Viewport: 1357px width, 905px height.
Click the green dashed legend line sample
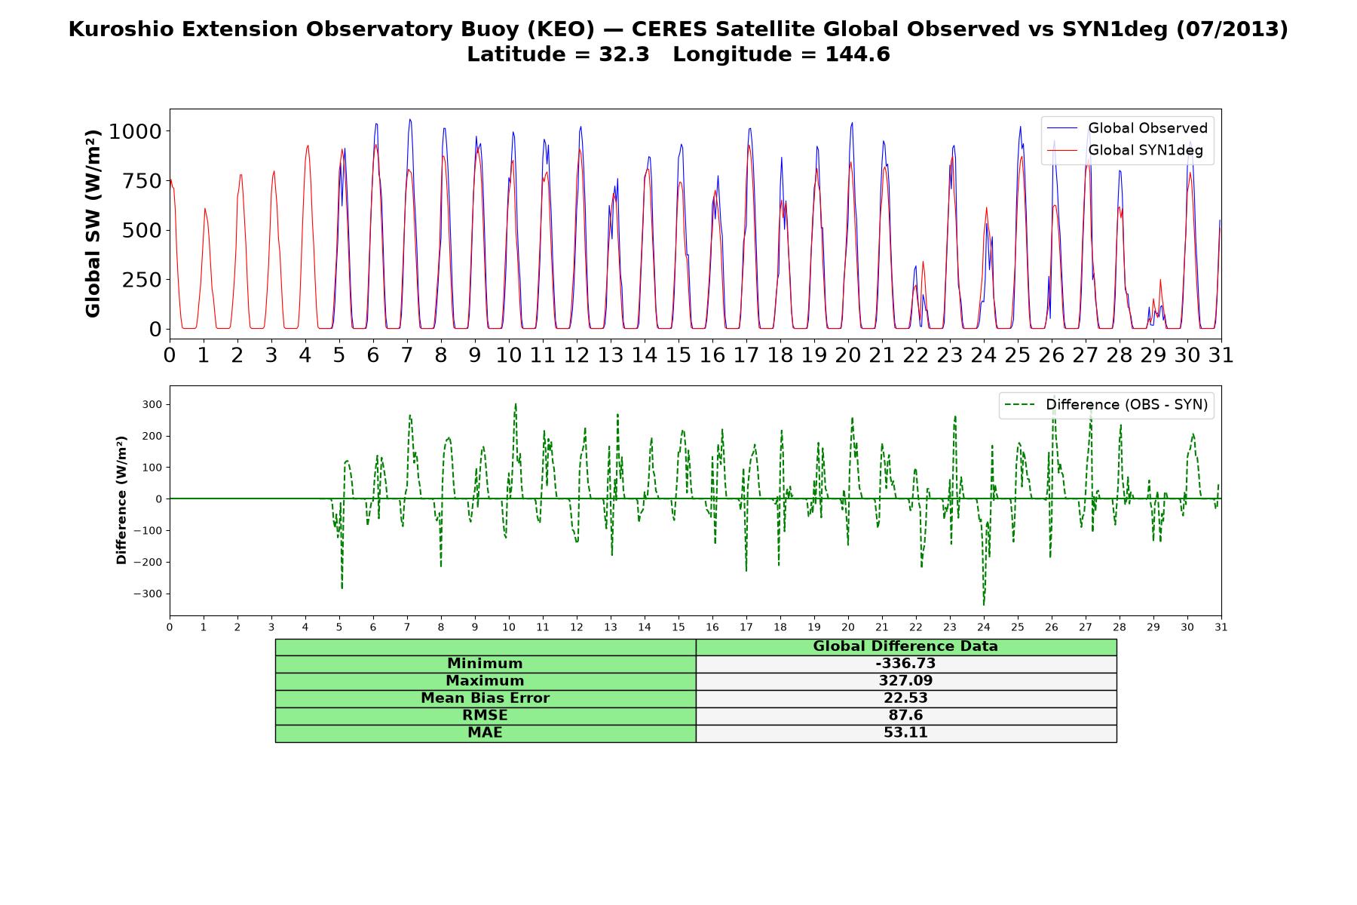(1020, 406)
